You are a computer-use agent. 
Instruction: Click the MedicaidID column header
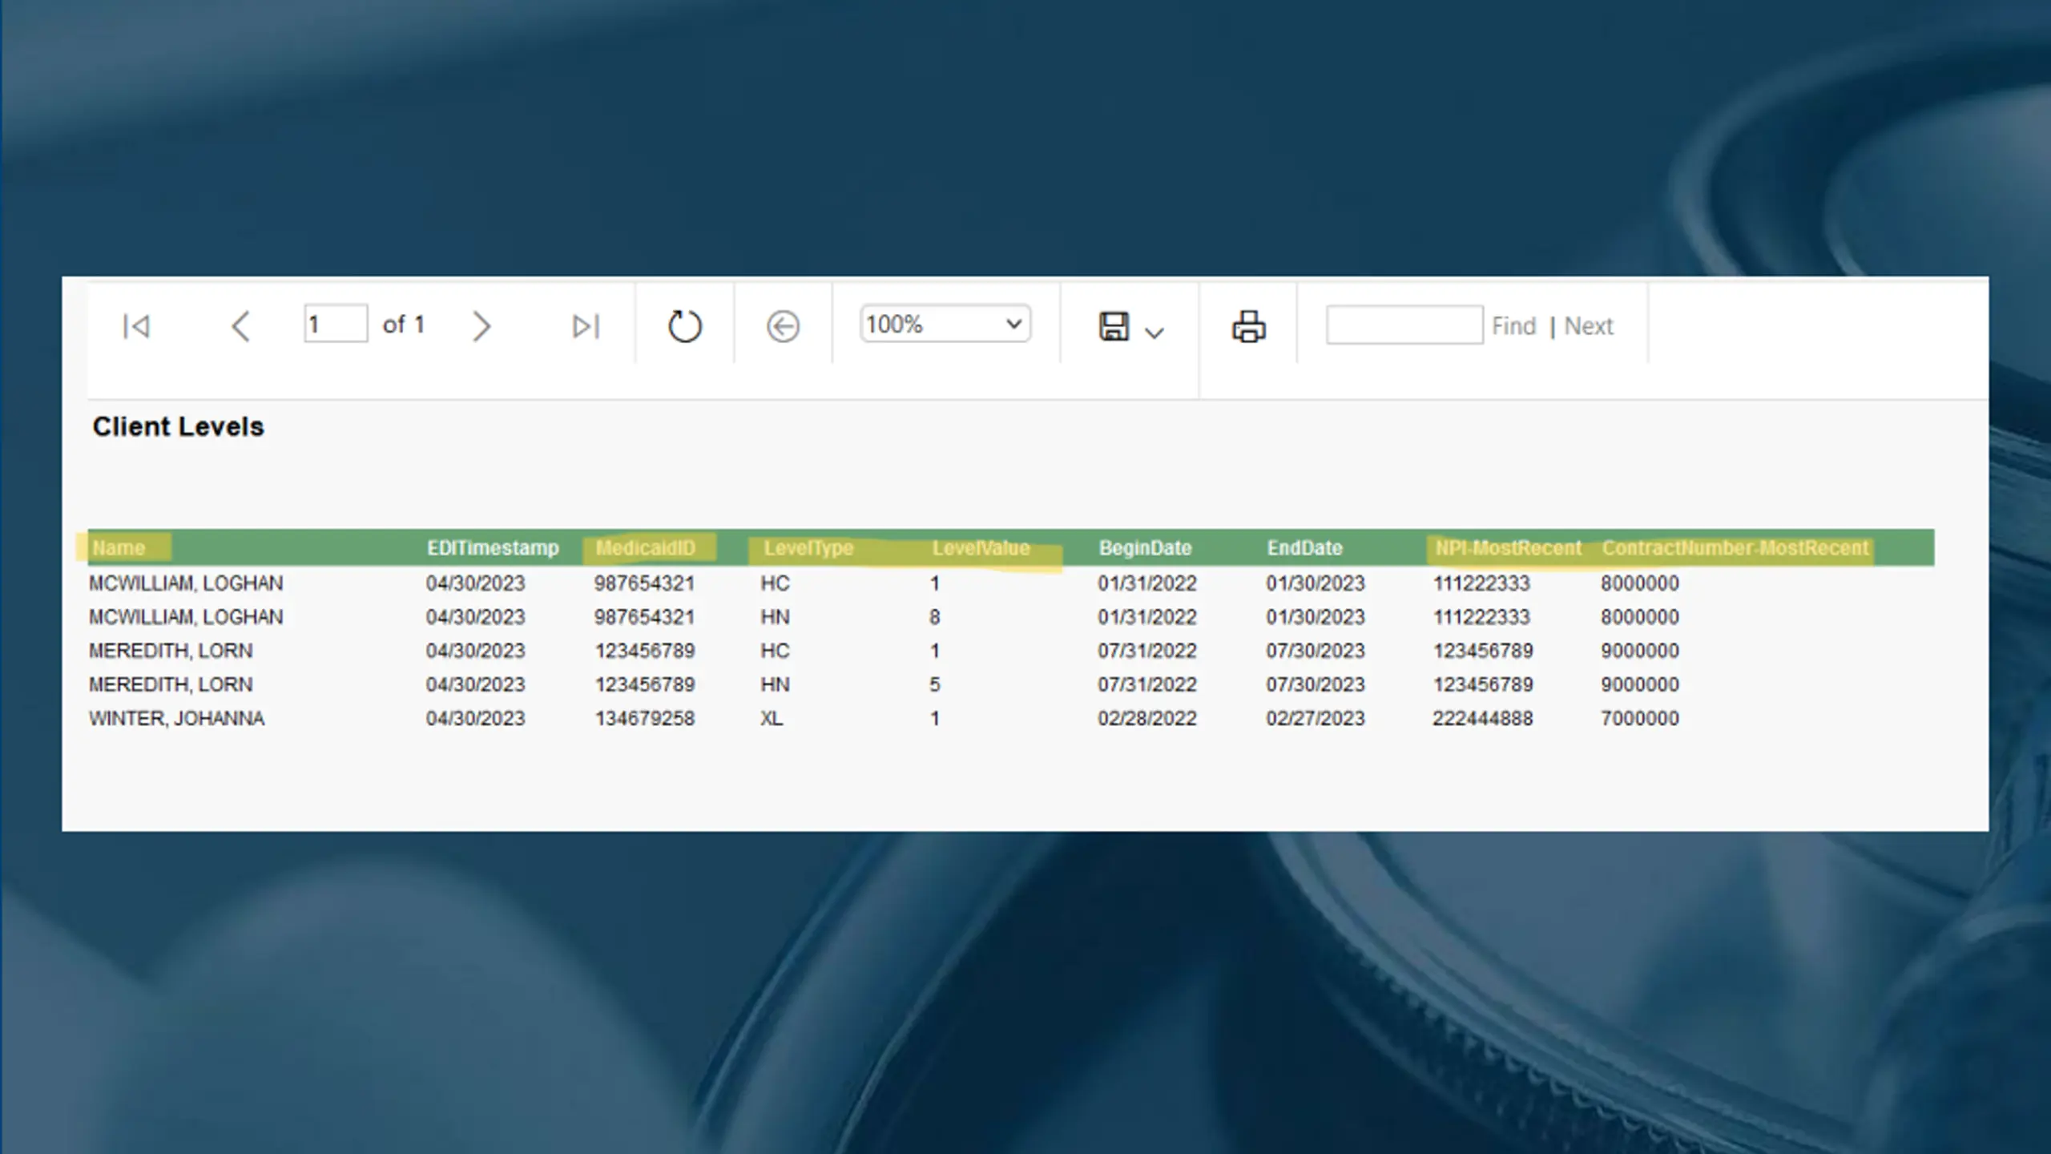(x=645, y=548)
